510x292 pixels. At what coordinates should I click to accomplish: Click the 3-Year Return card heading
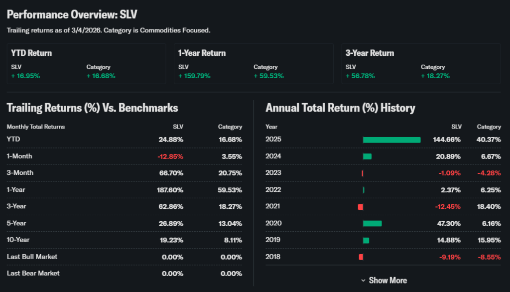370,53
